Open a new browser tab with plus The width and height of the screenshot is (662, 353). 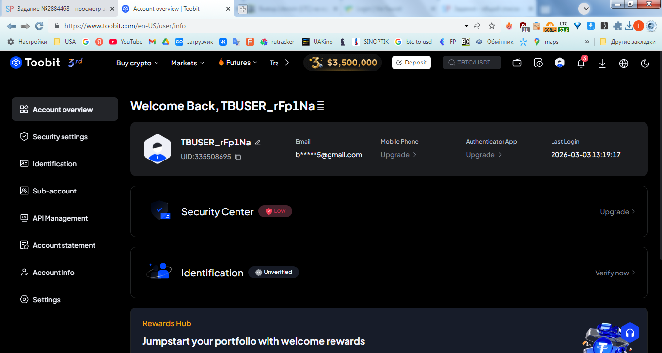pos(243,9)
